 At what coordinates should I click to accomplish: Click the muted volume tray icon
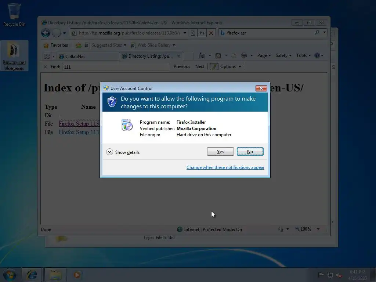coord(339,275)
